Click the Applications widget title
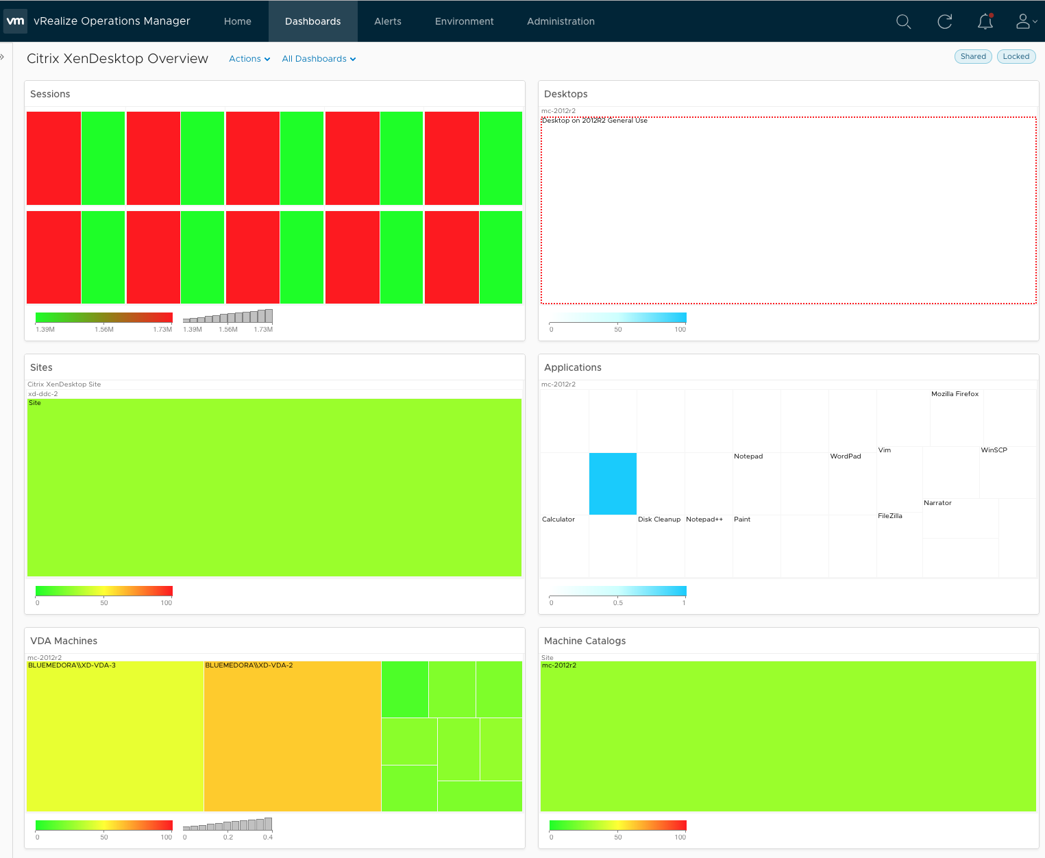This screenshot has width=1045, height=858. pos(572,367)
